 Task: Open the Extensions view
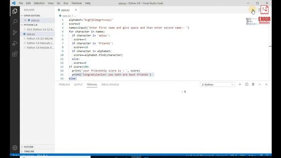coord(15,54)
